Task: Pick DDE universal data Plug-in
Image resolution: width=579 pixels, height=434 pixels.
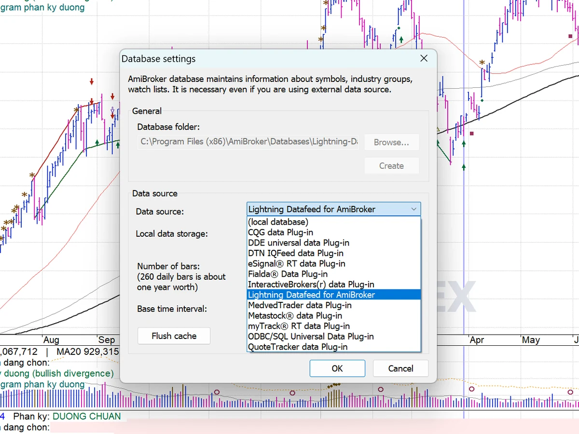Action: tap(334, 243)
